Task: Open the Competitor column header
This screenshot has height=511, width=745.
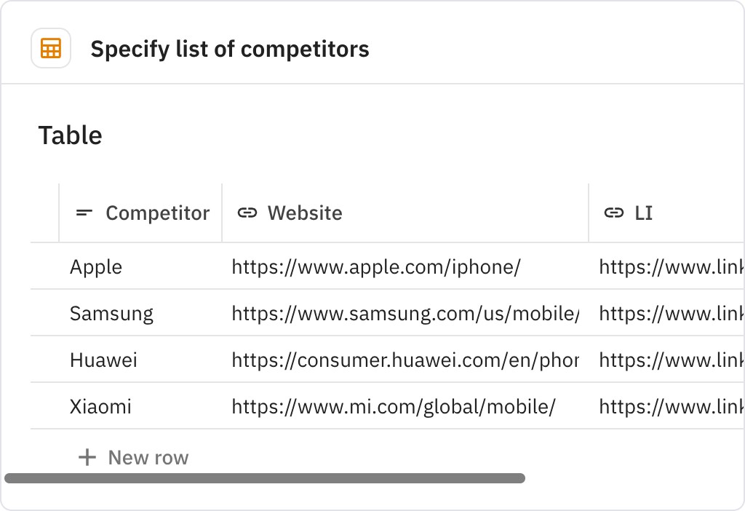Action: [x=157, y=213]
